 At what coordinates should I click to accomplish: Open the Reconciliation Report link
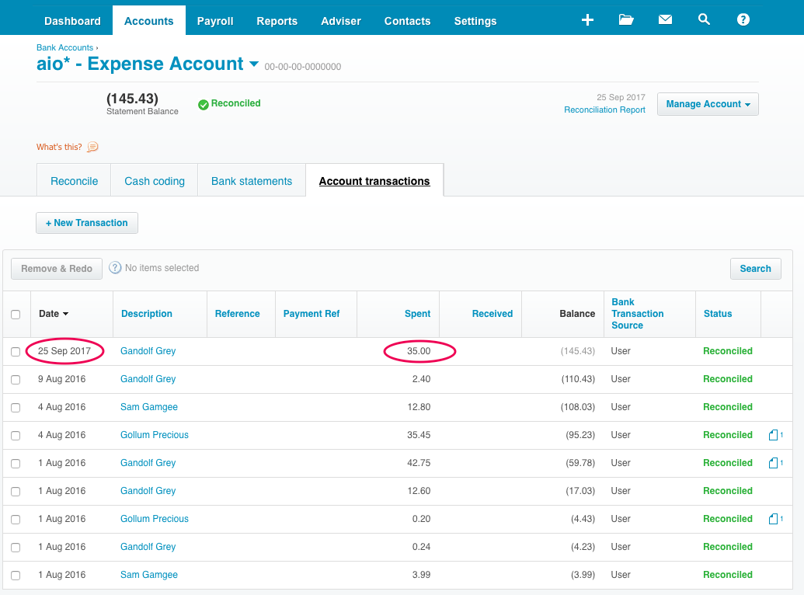point(604,110)
